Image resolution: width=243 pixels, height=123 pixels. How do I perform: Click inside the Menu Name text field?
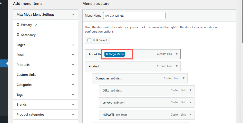pos(134,16)
